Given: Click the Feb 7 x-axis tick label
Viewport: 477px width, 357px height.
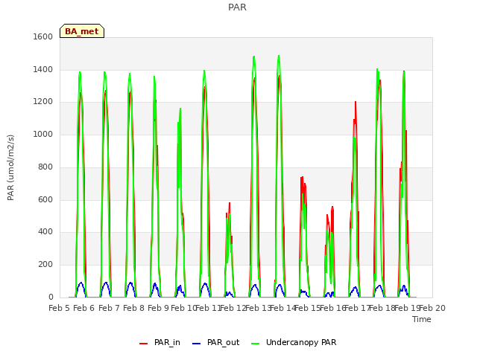Looking at the screenshot, I should point(109,308).
